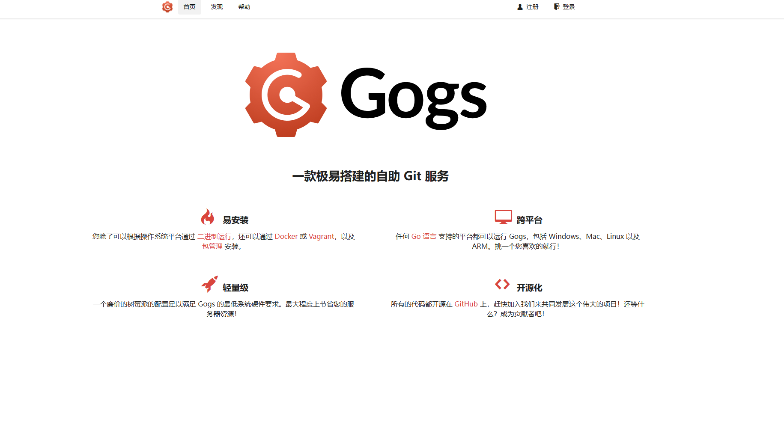784x428 pixels.
Task: Open the 帮助 help menu item
Action: [244, 7]
